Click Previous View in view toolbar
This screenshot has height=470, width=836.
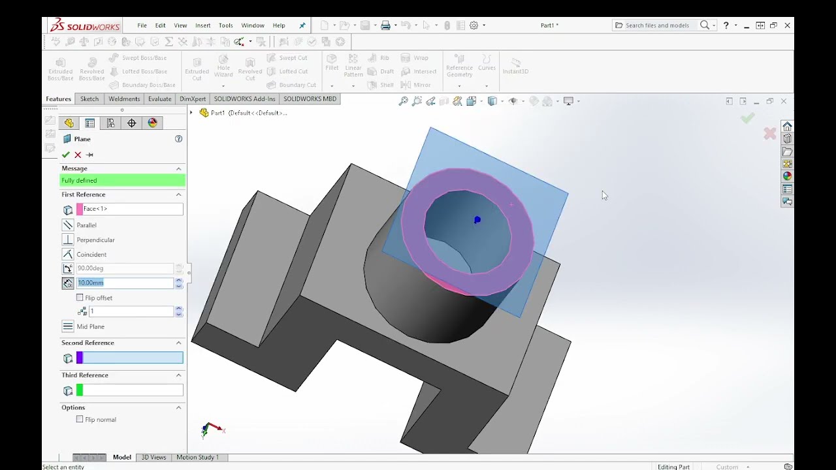(430, 101)
